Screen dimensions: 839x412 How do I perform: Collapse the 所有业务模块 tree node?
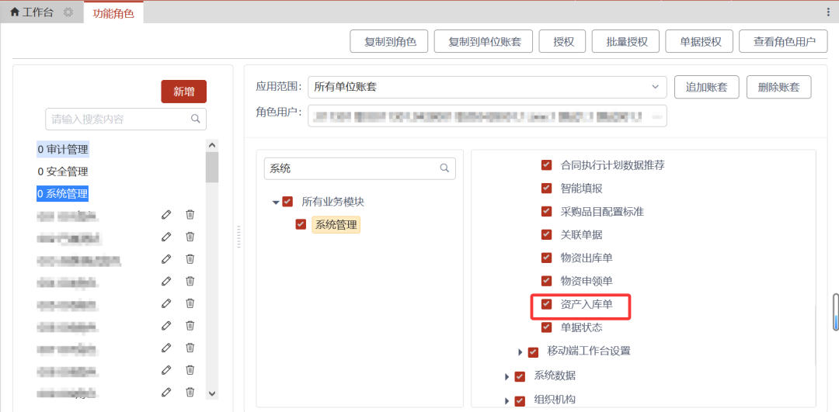click(276, 203)
